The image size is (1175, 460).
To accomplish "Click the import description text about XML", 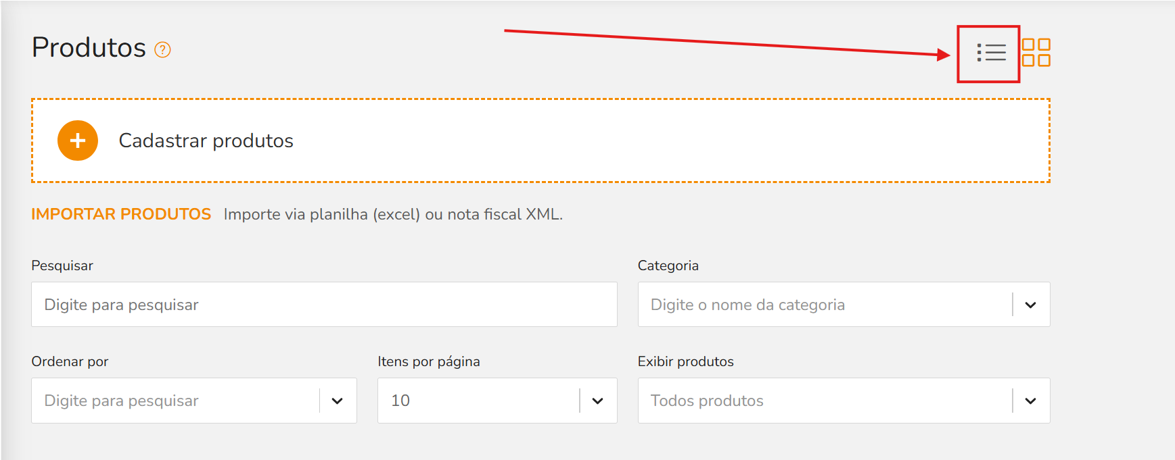I will pos(393,214).
